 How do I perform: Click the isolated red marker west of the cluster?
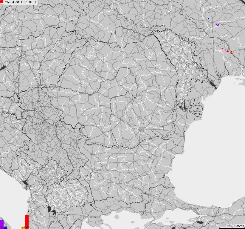pos(222,48)
